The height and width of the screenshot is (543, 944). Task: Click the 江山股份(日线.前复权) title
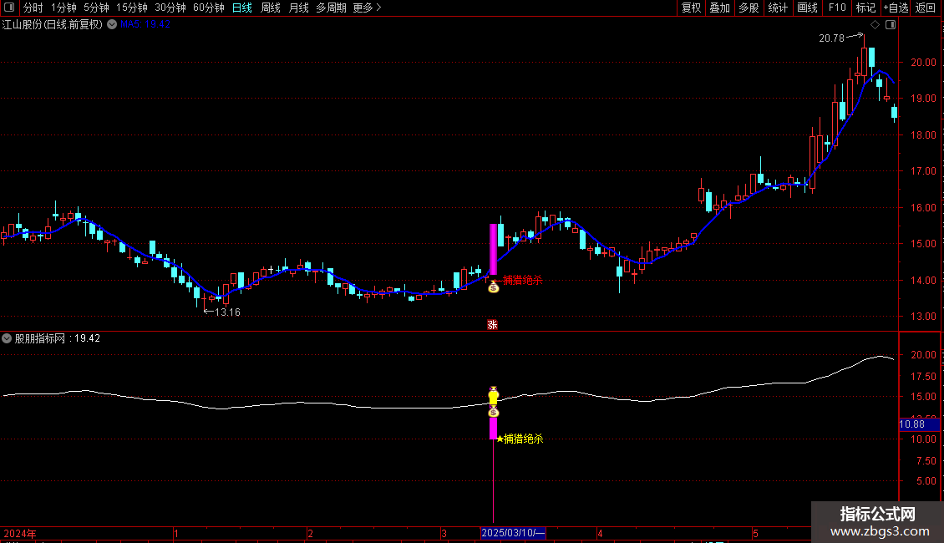point(53,25)
